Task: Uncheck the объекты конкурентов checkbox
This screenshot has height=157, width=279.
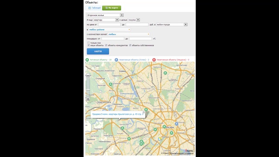Action: 106,45
